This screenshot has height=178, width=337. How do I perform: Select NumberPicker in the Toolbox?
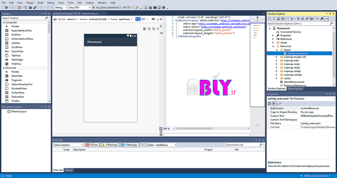pyautogui.click(x=19, y=89)
